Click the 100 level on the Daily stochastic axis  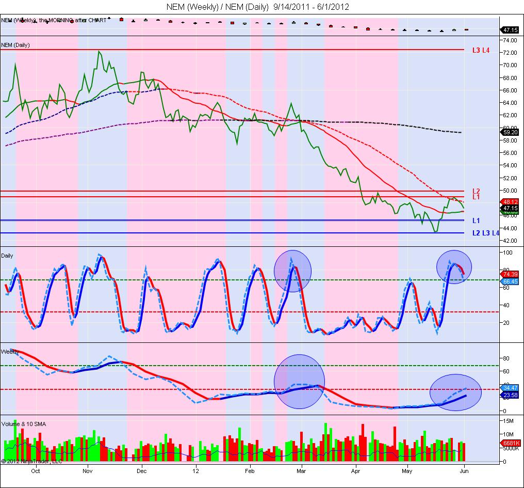507,253
